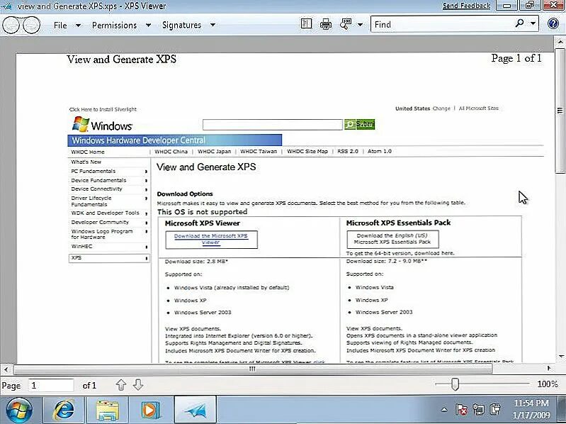The image size is (566, 424).
Task: Click the vertical scrollbar down arrow
Action: (x=560, y=357)
